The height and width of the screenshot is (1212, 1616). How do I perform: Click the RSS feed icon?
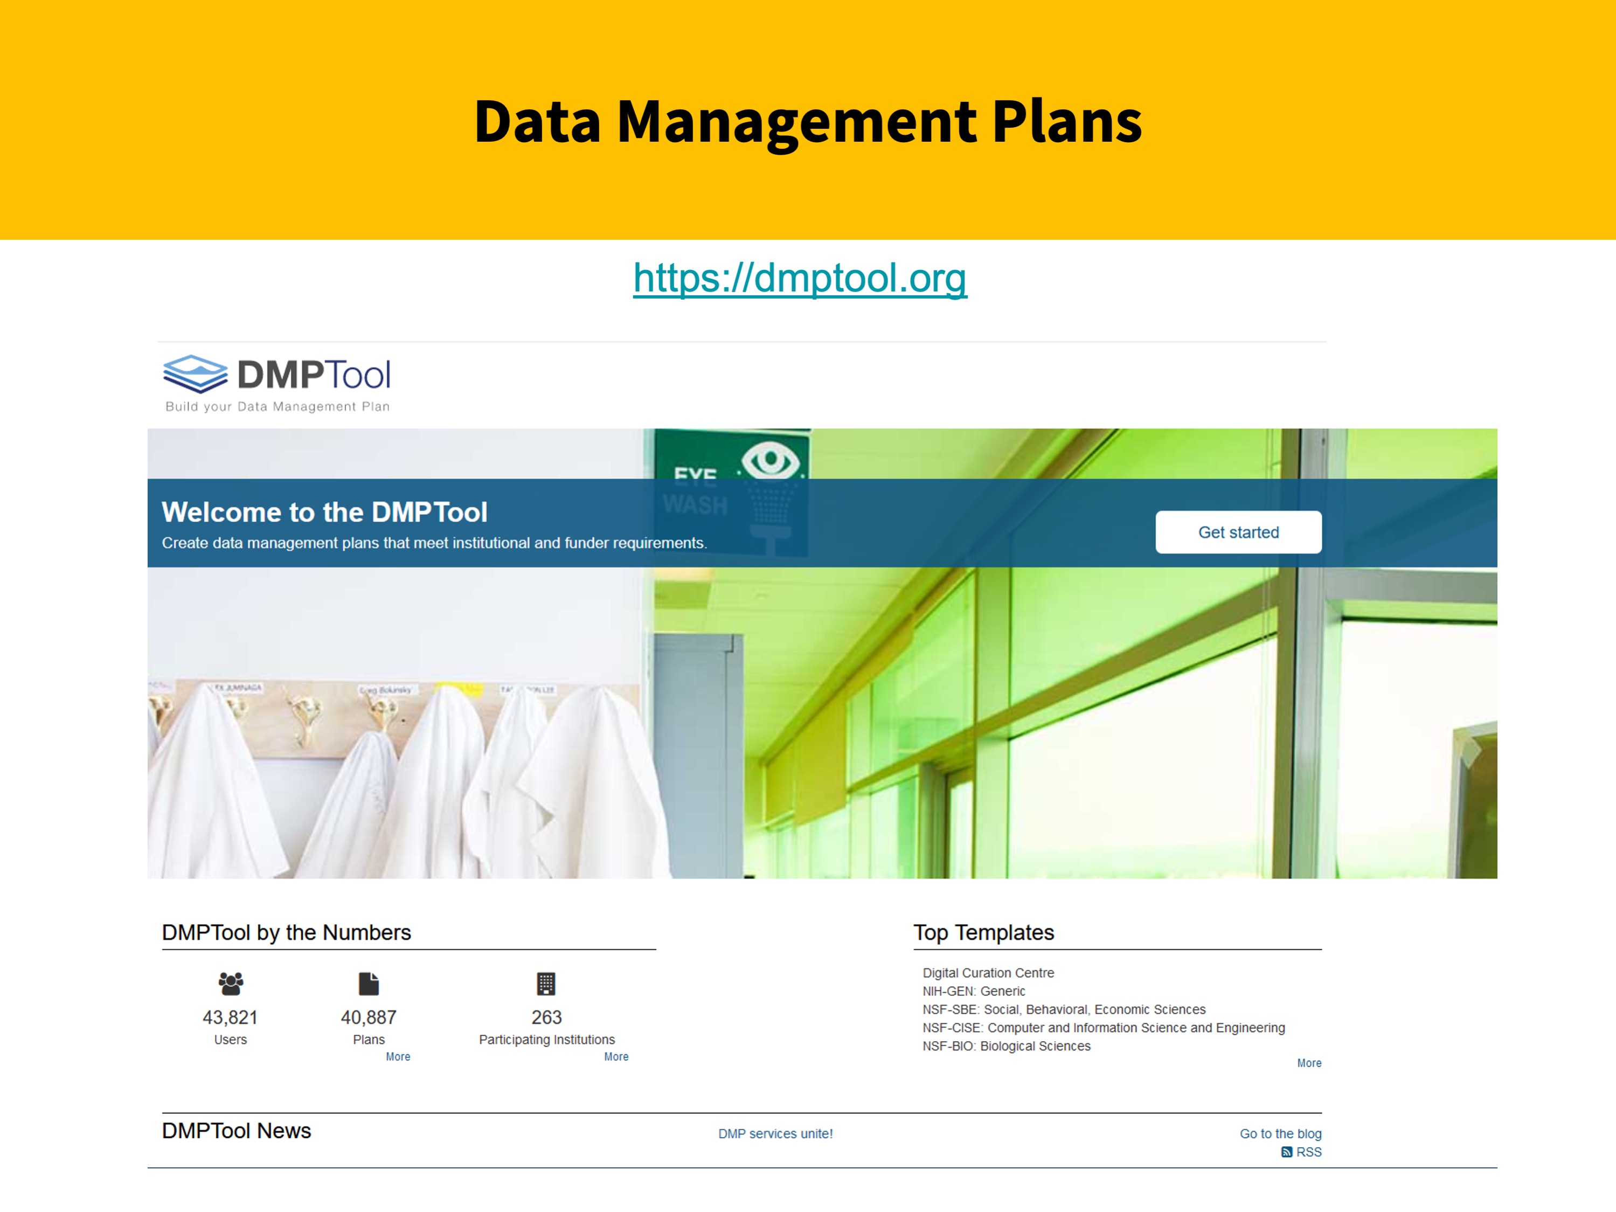[x=1287, y=1152]
